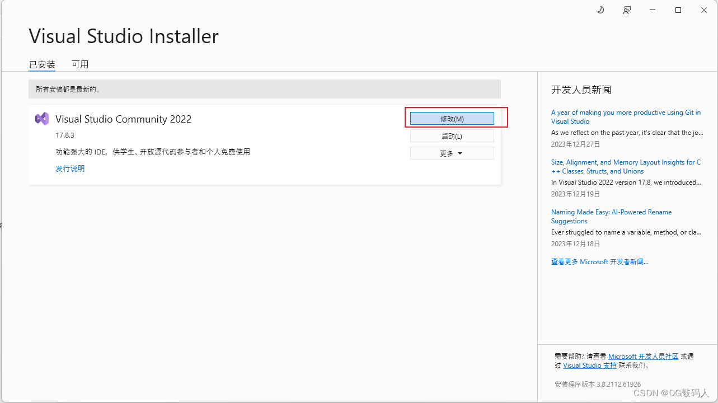Open the send feedback icon
The image size is (718, 403).
tap(627, 10)
